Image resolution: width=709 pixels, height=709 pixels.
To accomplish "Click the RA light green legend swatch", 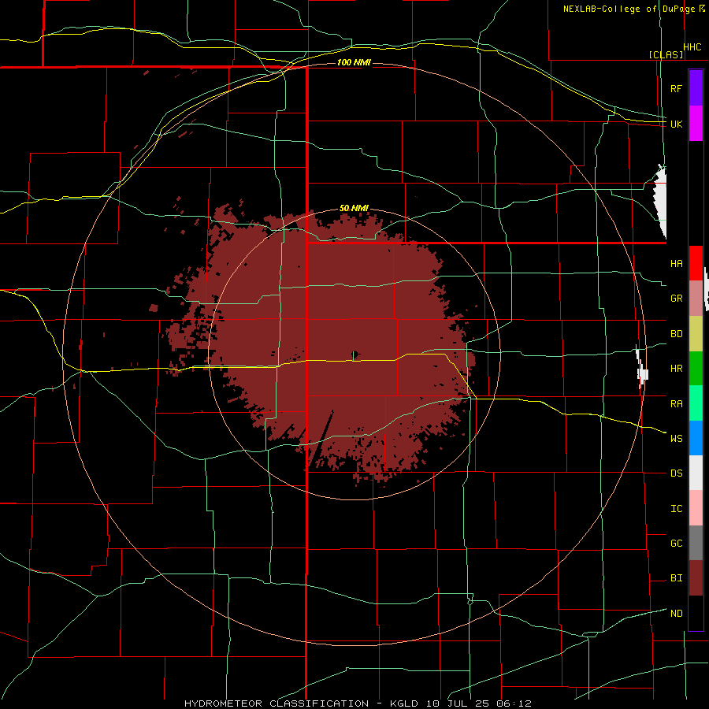I will tap(696, 403).
